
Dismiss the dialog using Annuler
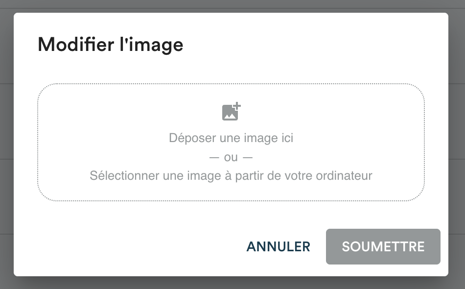click(278, 246)
